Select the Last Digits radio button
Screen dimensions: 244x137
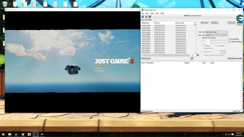tap(218, 53)
